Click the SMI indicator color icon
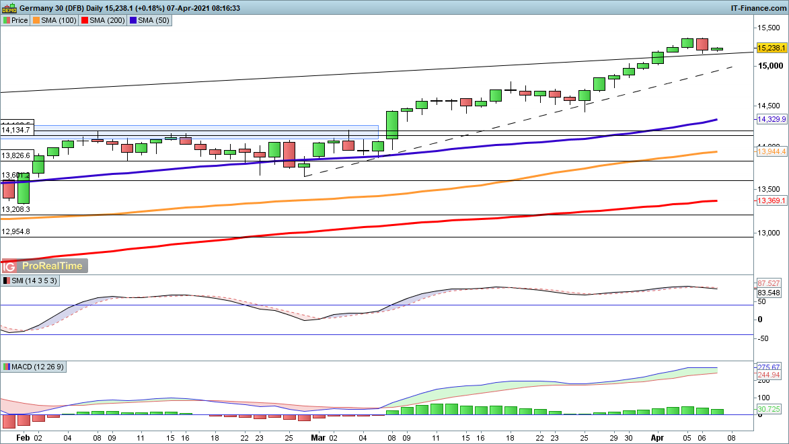 point(7,281)
